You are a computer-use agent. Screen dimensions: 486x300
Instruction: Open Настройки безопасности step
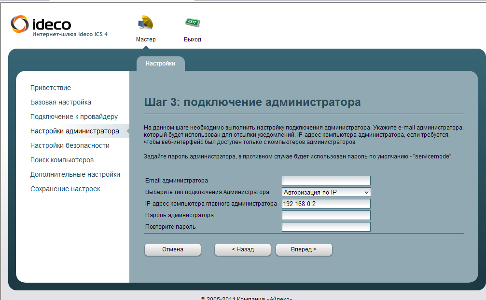point(70,145)
